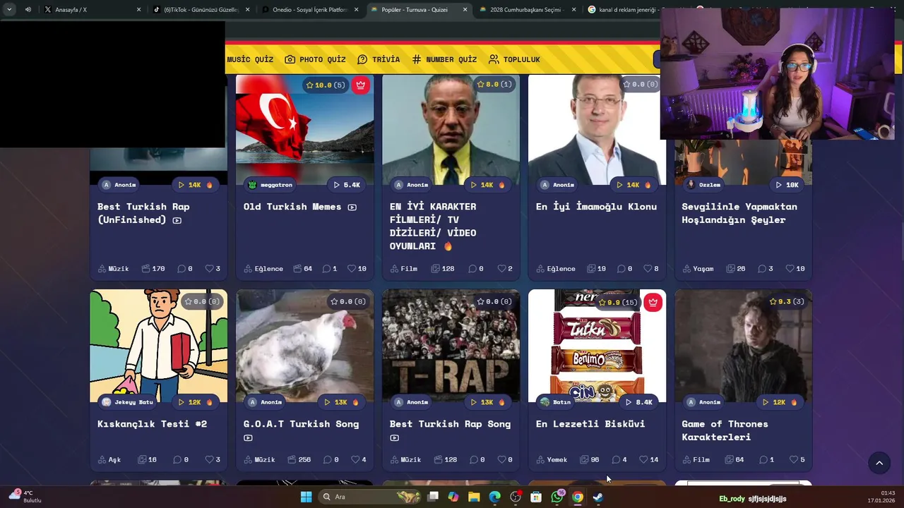
Task: Open Music Quiz menu item
Action: pos(250,59)
